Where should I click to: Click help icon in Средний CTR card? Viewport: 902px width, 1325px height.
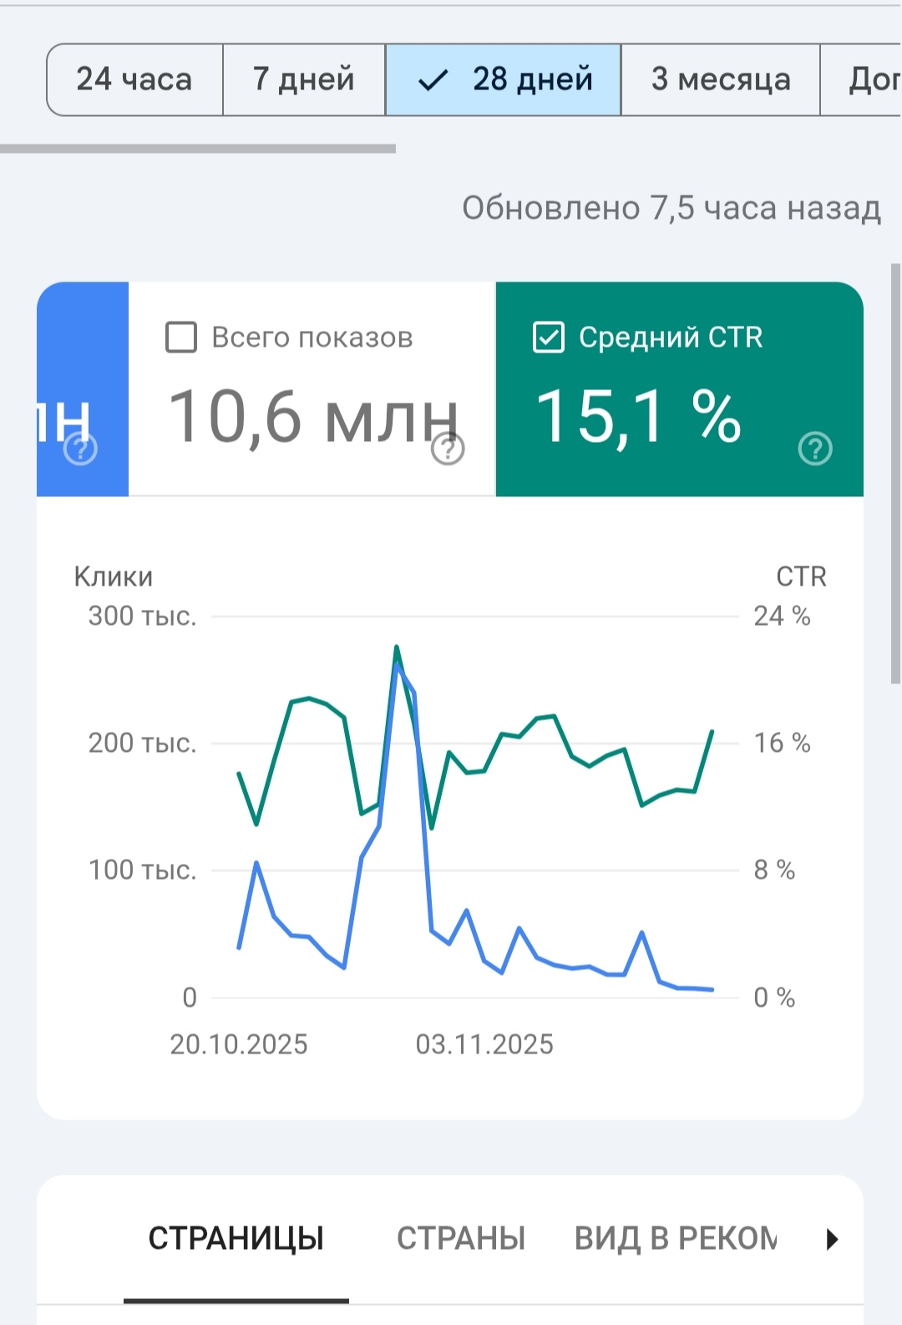point(815,449)
